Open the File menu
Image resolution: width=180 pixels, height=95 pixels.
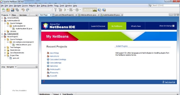click(x=2, y=6)
